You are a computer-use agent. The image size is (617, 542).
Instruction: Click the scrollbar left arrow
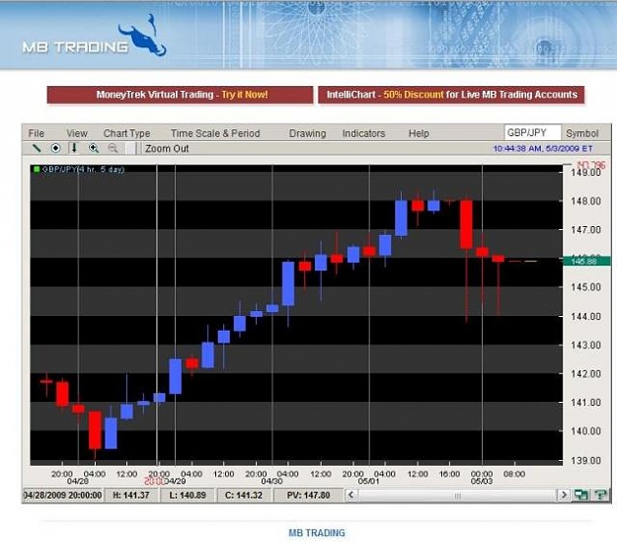[351, 495]
